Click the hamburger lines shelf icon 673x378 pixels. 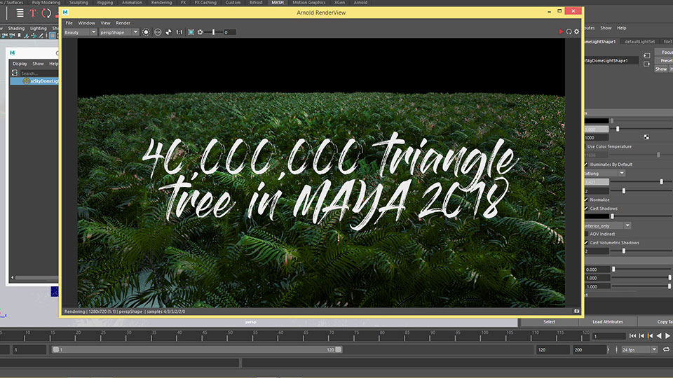[20, 13]
